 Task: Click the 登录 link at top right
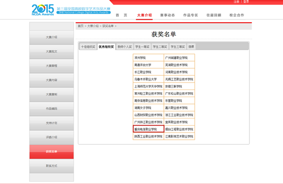(x=246, y=1)
